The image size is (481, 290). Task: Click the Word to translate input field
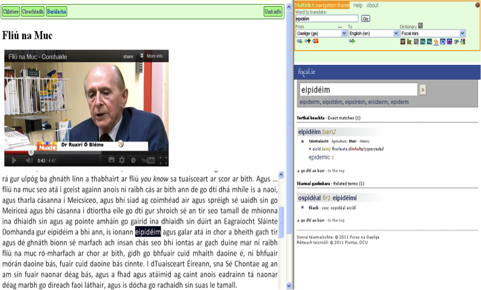327,19
